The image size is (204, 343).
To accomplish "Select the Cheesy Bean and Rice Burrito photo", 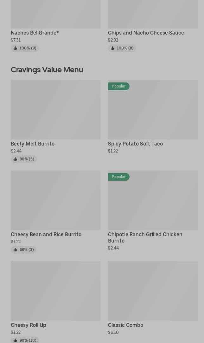I will (x=55, y=200).
